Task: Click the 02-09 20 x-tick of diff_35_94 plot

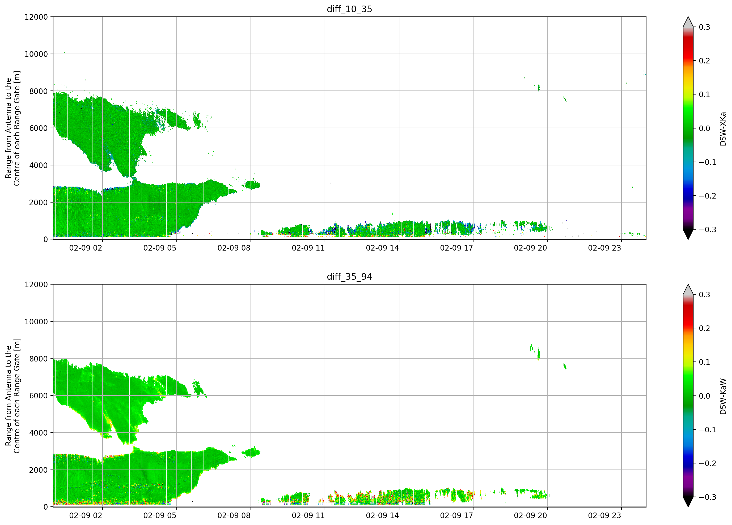Action: point(531,515)
